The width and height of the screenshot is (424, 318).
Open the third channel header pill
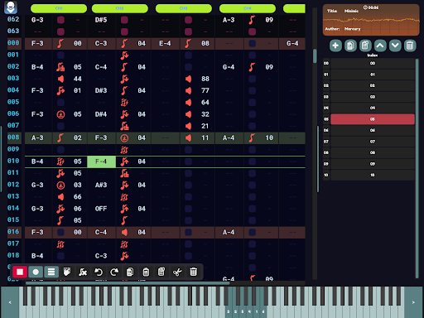click(184, 8)
